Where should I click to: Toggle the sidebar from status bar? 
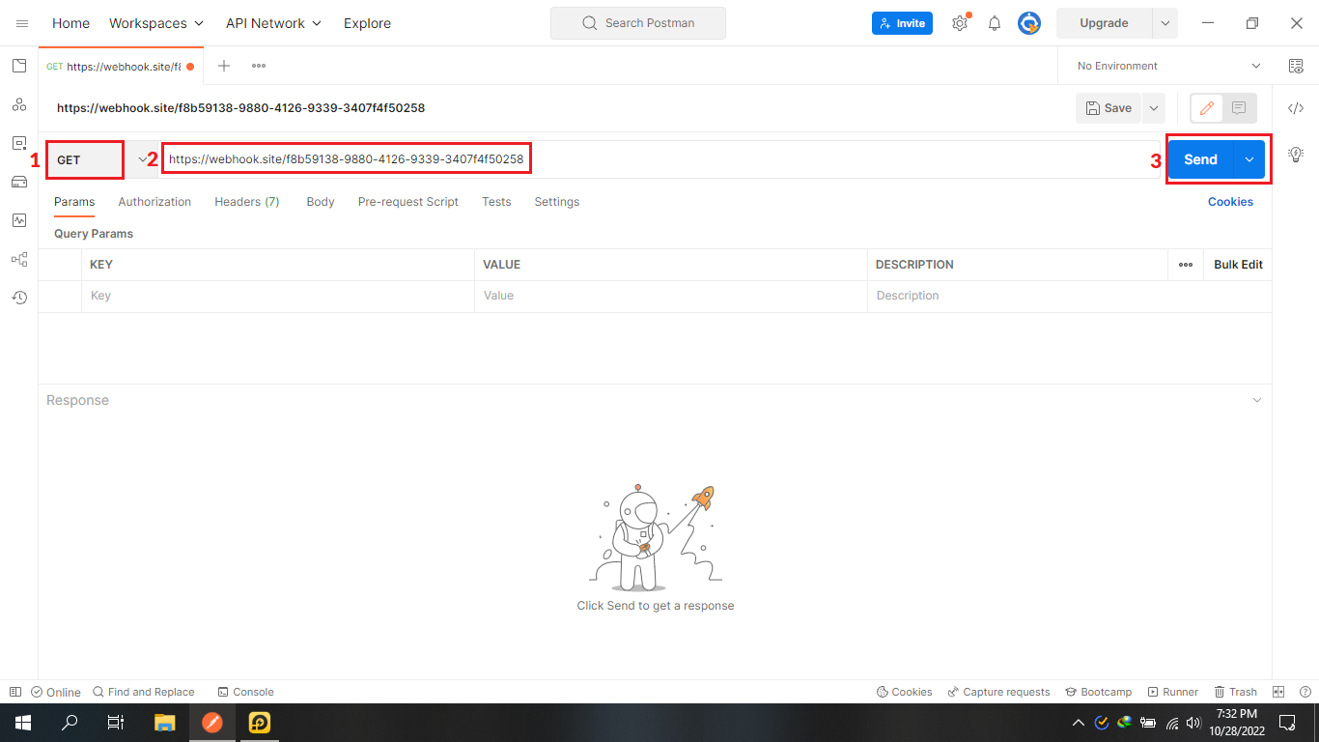point(14,692)
